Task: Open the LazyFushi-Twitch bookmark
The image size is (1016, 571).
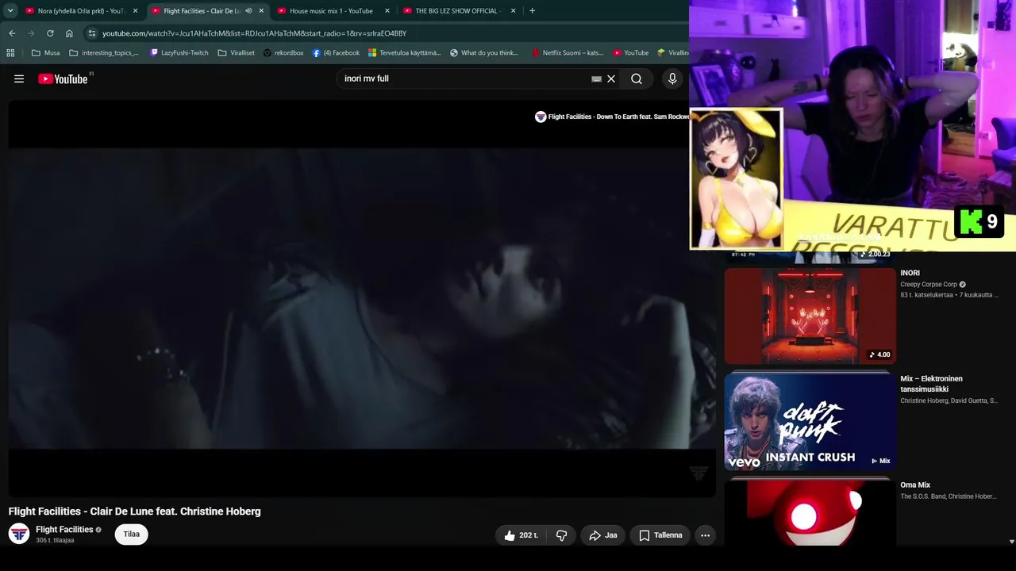Action: click(179, 53)
